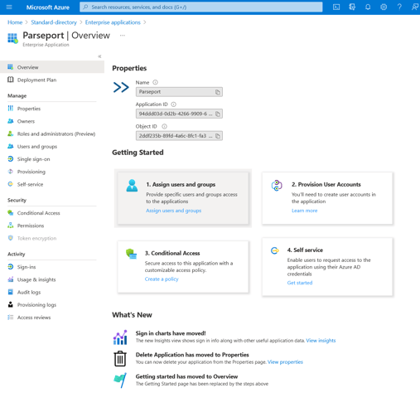Click Get started under Self service
The width and height of the screenshot is (420, 393).
pyautogui.click(x=300, y=283)
